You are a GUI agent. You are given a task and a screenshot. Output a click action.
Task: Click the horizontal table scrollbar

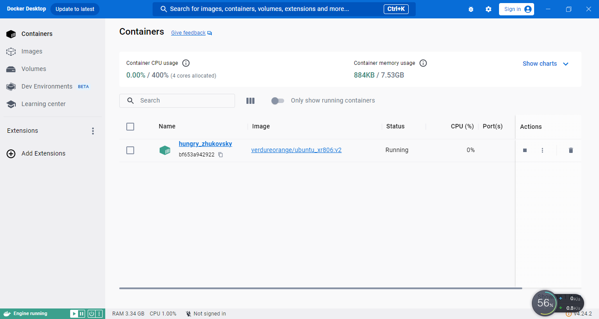pos(321,288)
